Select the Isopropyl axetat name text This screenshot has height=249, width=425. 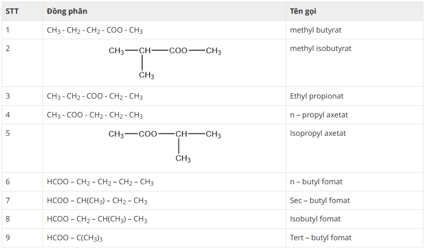click(x=318, y=133)
